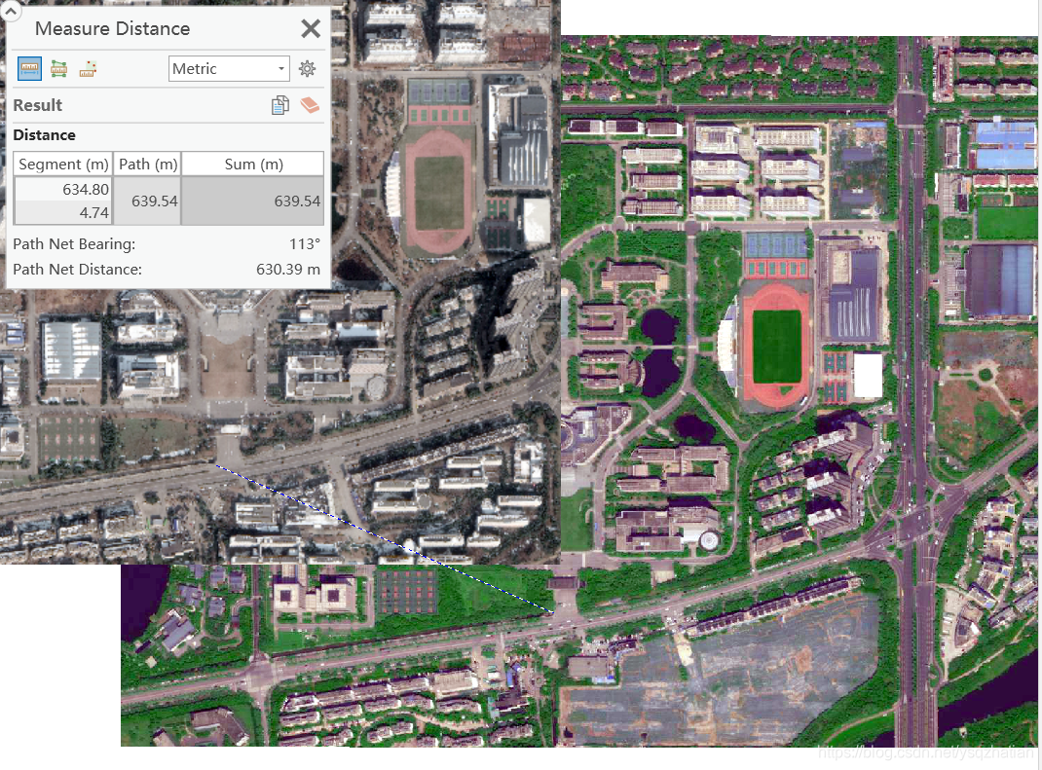Viewport: 1042px width, 770px height.
Task: Collapse the panel with the chevron arrow
Action: coord(11,10)
